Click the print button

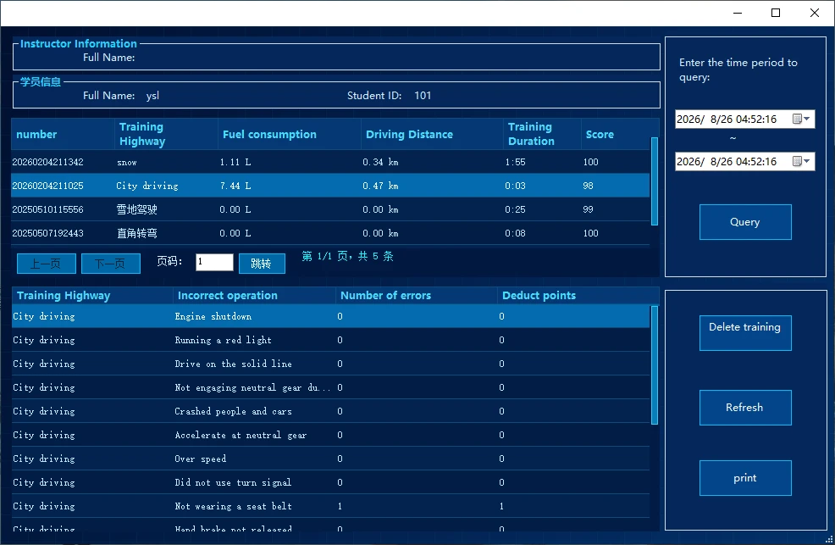745,478
